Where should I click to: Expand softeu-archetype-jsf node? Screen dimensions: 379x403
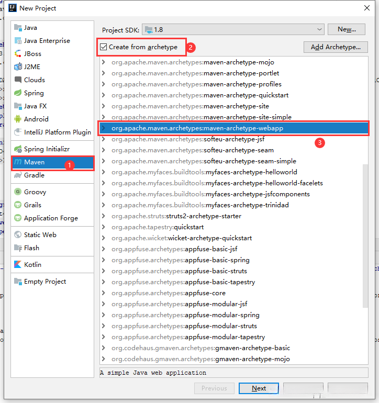tap(104, 139)
